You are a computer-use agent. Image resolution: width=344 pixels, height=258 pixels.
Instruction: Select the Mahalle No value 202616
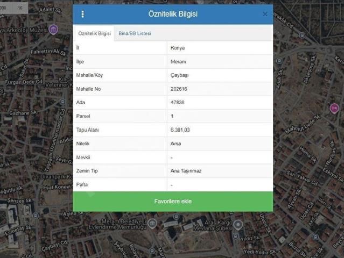(179, 89)
